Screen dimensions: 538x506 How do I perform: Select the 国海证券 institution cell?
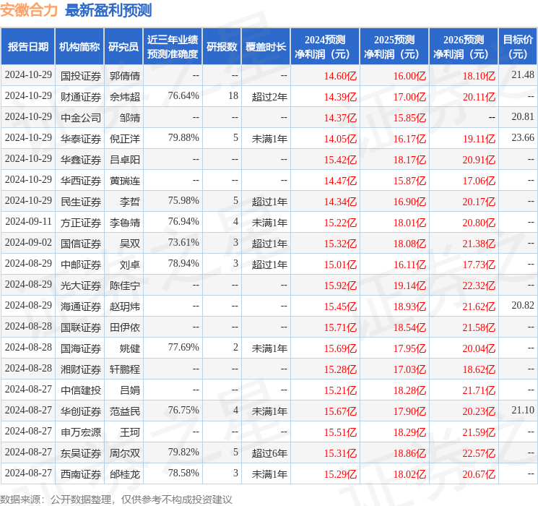[x=81, y=348]
